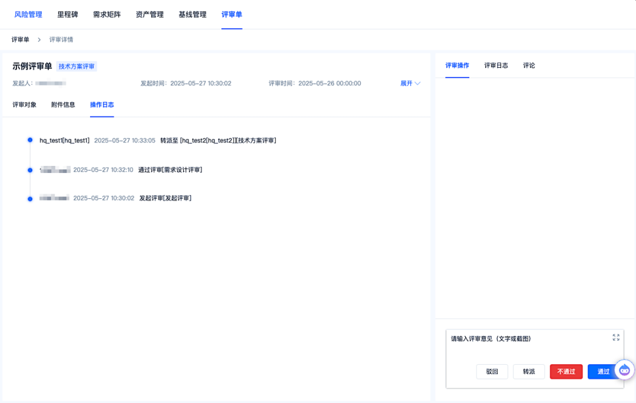Open the 里程碑 tab

[x=67, y=15]
